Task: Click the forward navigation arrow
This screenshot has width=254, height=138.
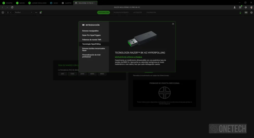Action: pos(7,7)
